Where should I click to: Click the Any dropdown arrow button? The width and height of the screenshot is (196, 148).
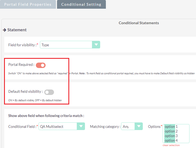coord(139,127)
